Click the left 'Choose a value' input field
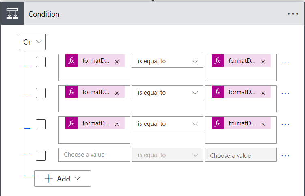The height and width of the screenshot is (196, 305). 94,155
